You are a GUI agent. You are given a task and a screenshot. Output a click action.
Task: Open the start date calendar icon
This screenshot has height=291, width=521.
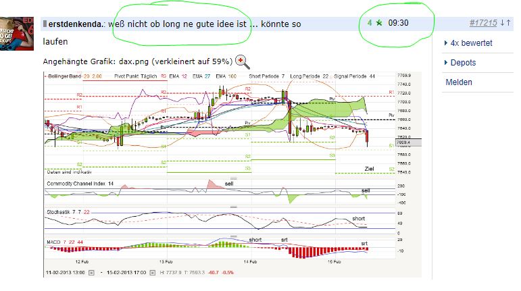point(91,272)
